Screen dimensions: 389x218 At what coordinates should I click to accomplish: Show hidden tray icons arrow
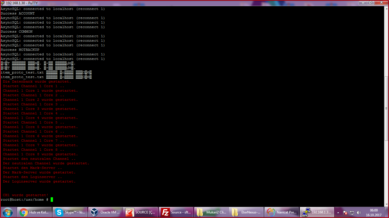[x=338, y=212]
